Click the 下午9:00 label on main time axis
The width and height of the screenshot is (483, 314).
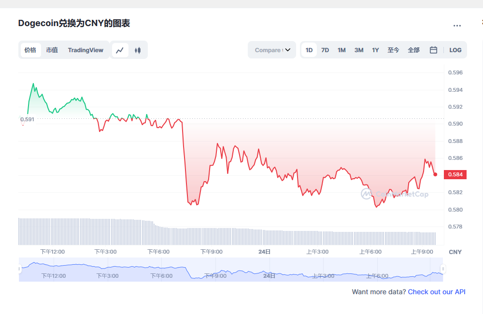click(x=212, y=252)
